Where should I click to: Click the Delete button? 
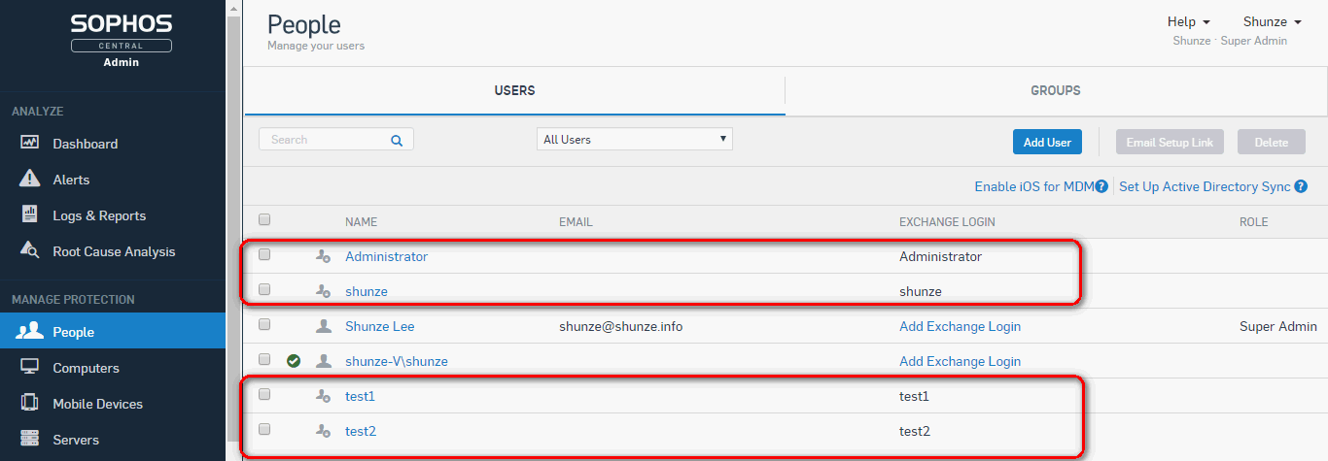[x=1272, y=142]
